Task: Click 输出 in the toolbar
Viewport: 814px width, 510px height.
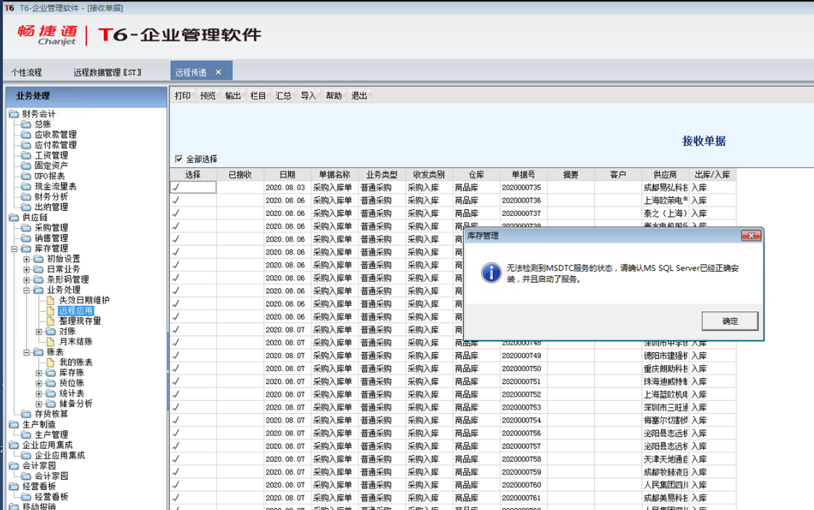Action: pyautogui.click(x=233, y=96)
